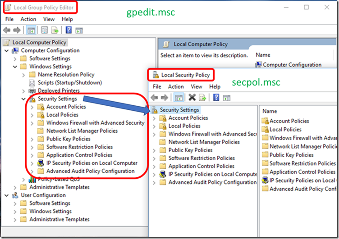Image resolution: width=339 pixels, height=239 pixels.
Task: Expand Public Key Policies in secpol tree
Action: (x=154, y=150)
